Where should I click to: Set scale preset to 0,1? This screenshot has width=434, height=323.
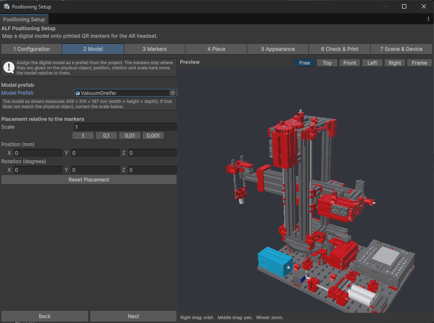click(x=106, y=136)
